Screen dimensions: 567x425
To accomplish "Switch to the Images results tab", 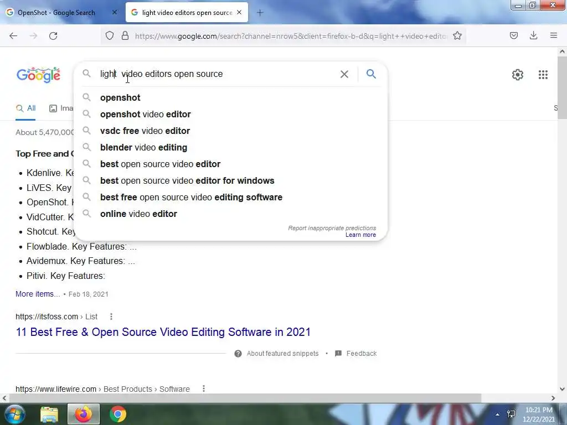I will 61,108.
